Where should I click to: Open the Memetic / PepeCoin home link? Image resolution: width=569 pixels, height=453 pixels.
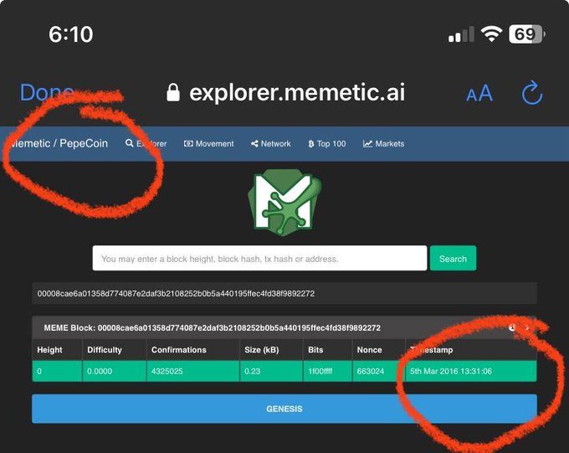tap(58, 143)
